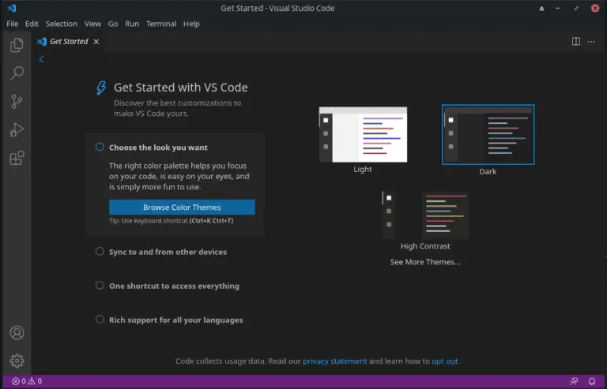Open the Source Control view
Viewport: 607px width, 389px height.
point(17,102)
